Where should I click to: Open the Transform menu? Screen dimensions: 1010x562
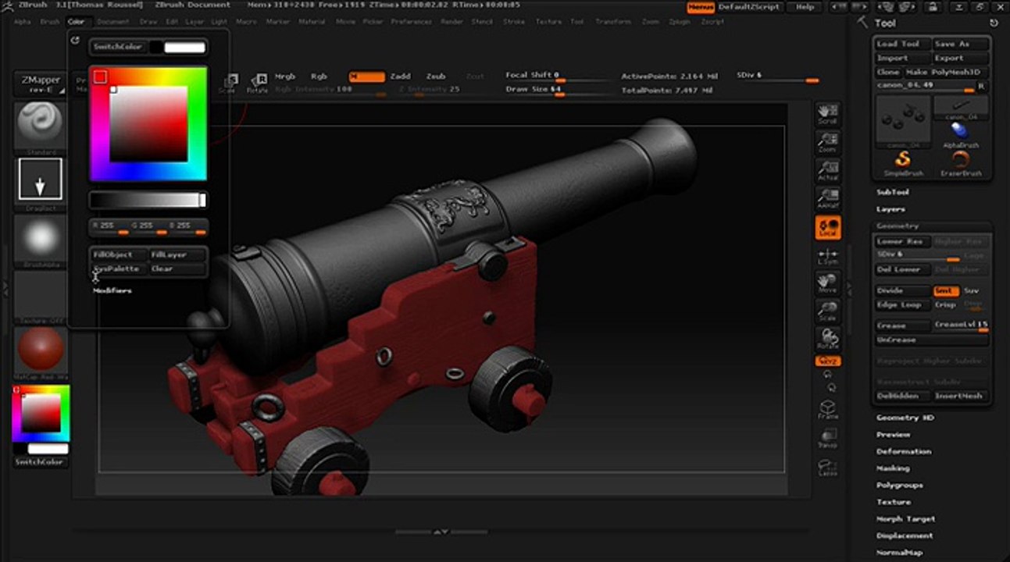tap(613, 22)
